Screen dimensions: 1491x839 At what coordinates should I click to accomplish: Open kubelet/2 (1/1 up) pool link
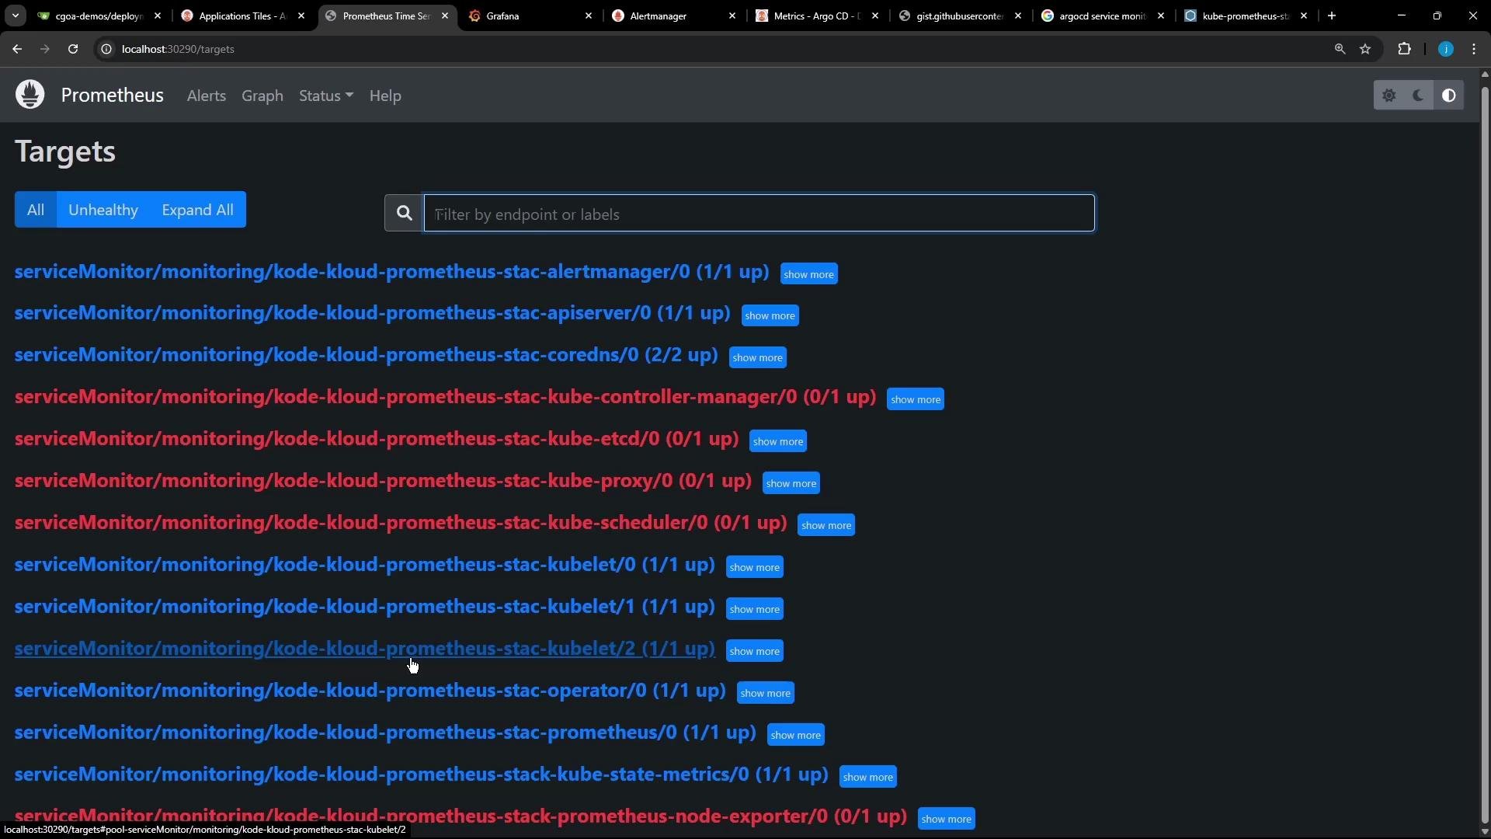pyautogui.click(x=364, y=649)
